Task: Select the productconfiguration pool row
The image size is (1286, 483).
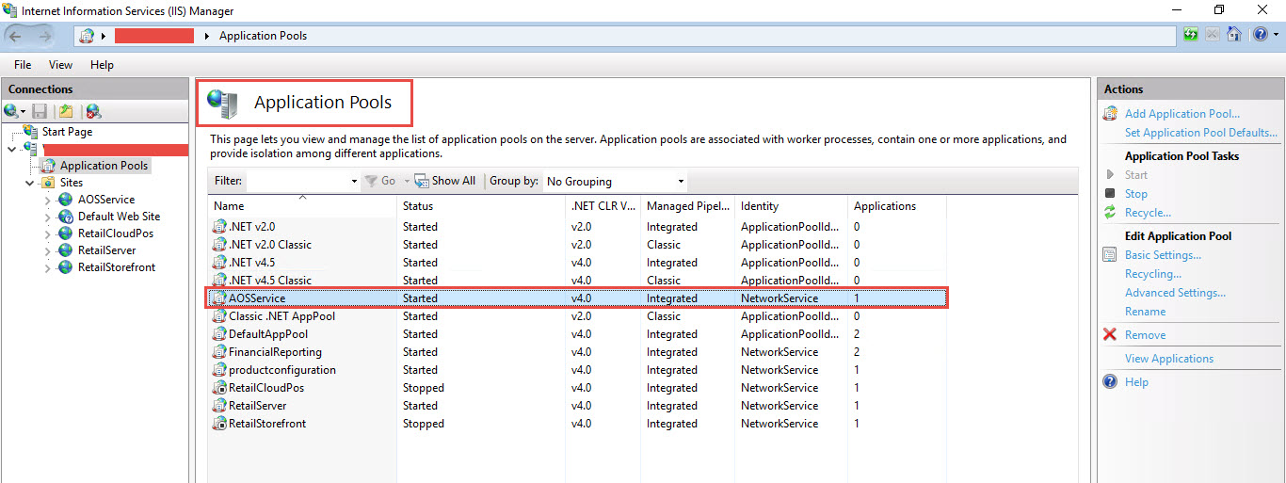Action: pos(577,370)
